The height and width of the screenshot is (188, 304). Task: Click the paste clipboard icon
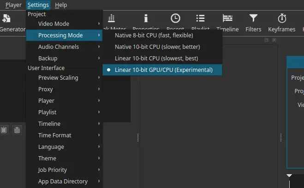4,130
